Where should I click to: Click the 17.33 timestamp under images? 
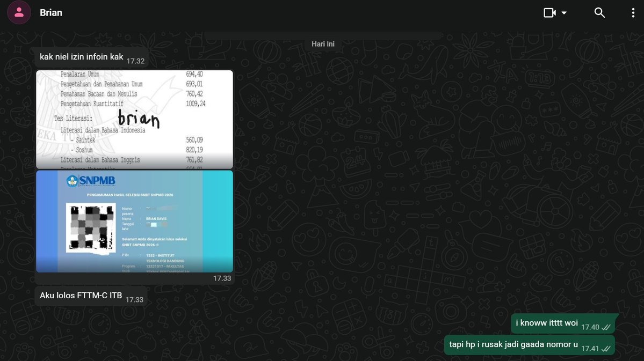tap(222, 278)
